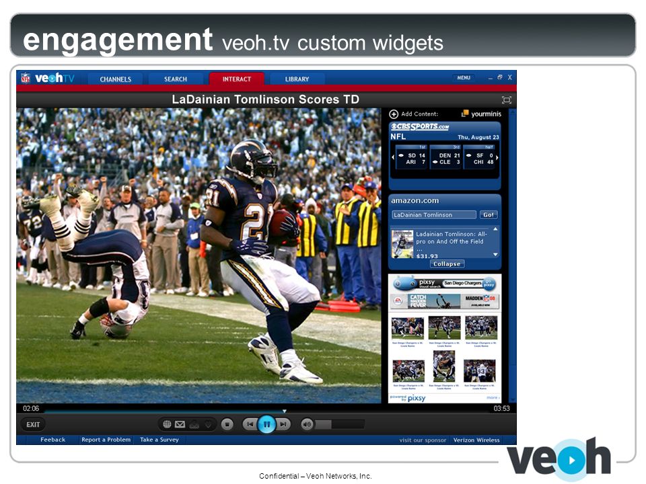Open first Pixsy thumbnail in top row
The height and width of the screenshot is (484, 646).
(x=407, y=328)
